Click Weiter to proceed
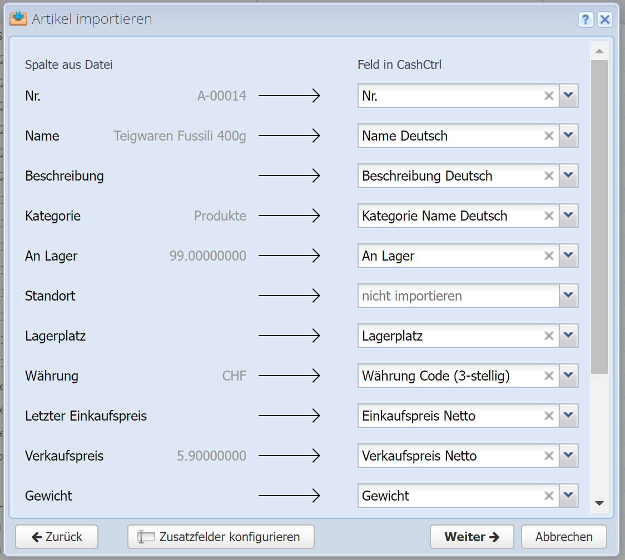Viewport: 625px width, 560px height. pos(472,537)
